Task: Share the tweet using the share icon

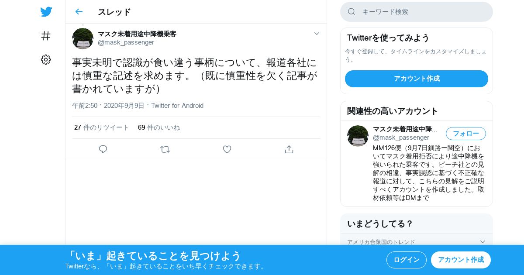Action: (x=289, y=149)
